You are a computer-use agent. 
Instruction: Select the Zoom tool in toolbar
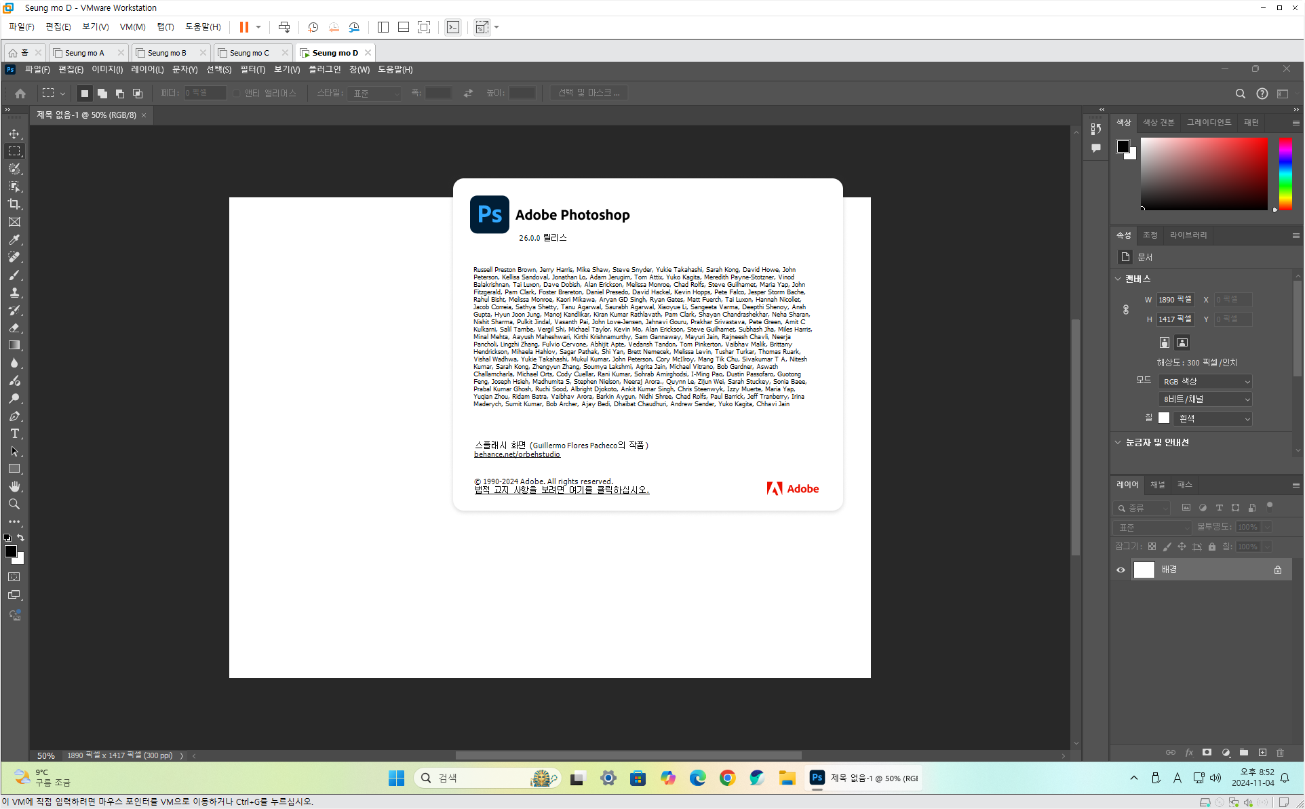[x=14, y=504]
